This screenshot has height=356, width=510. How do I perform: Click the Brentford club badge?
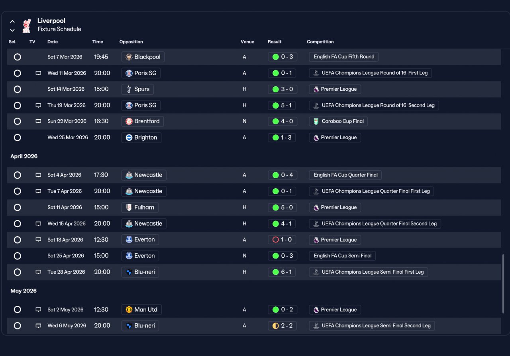(129, 121)
